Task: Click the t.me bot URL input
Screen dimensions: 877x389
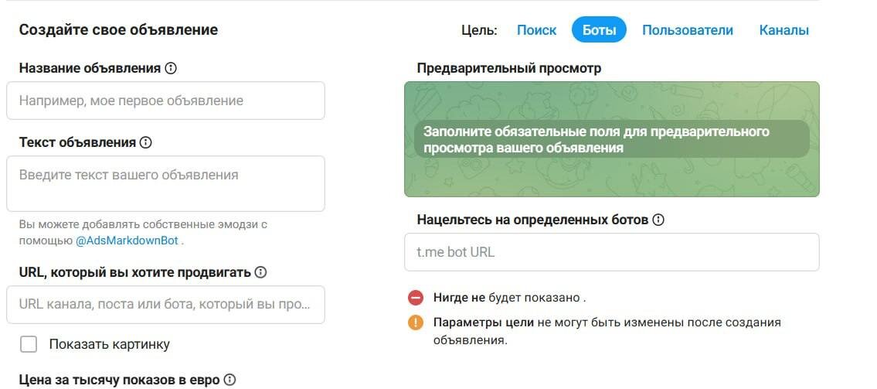Action: point(612,252)
